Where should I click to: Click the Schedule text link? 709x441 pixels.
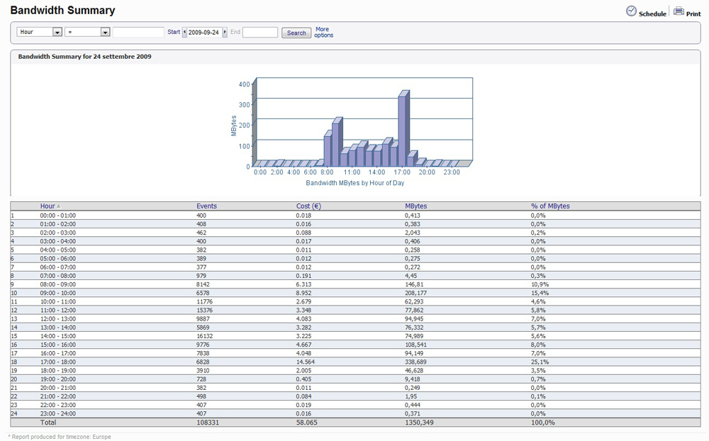[652, 14]
